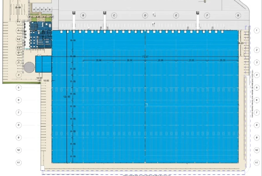Click column grid marker D
The image size is (262, 176).
pos(145,15)
